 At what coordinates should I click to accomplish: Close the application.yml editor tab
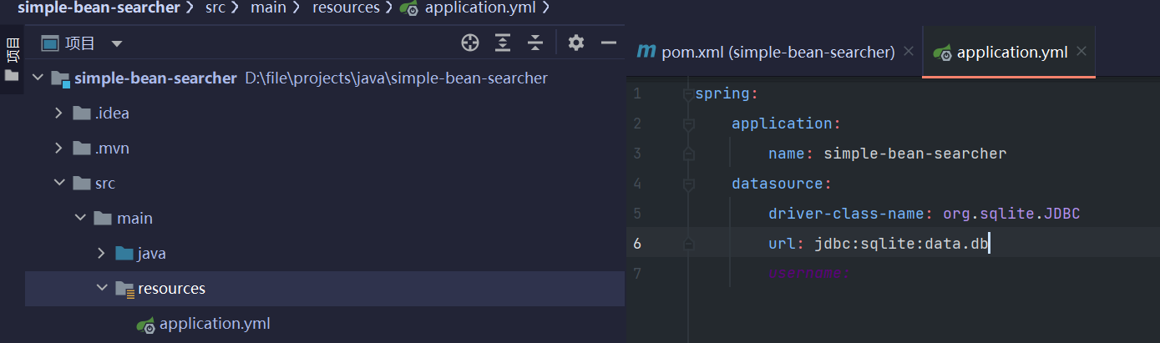coord(1081,52)
